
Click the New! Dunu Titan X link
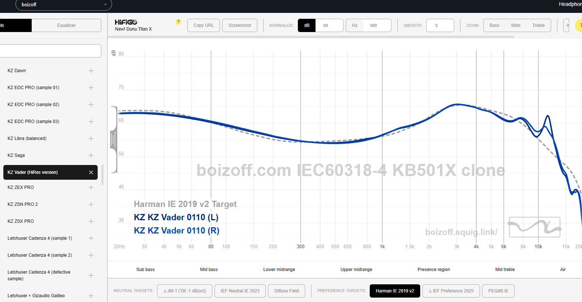[133, 29]
